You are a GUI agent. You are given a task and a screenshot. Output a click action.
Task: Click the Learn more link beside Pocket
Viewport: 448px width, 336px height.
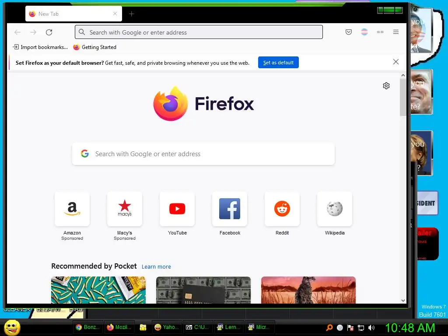pyautogui.click(x=156, y=266)
